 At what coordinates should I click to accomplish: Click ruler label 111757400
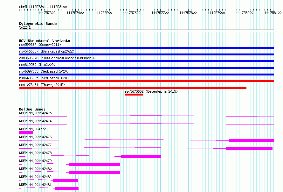pyautogui.click(x=75, y=13)
